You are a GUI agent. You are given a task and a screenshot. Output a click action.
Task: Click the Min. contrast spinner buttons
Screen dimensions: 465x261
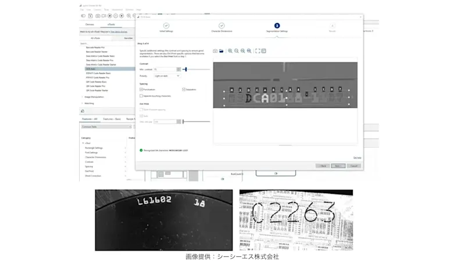click(178, 69)
